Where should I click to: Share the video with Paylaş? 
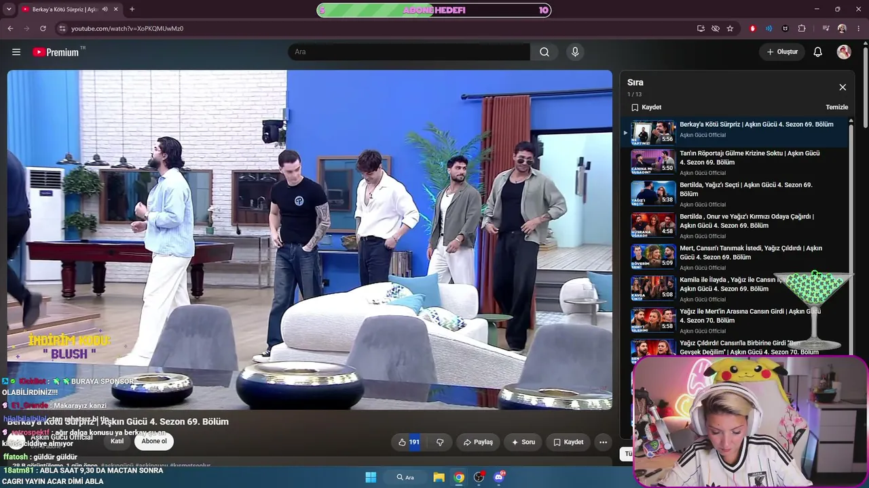coord(478,442)
